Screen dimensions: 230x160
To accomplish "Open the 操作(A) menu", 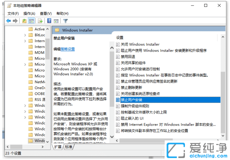I will tap(29, 14).
